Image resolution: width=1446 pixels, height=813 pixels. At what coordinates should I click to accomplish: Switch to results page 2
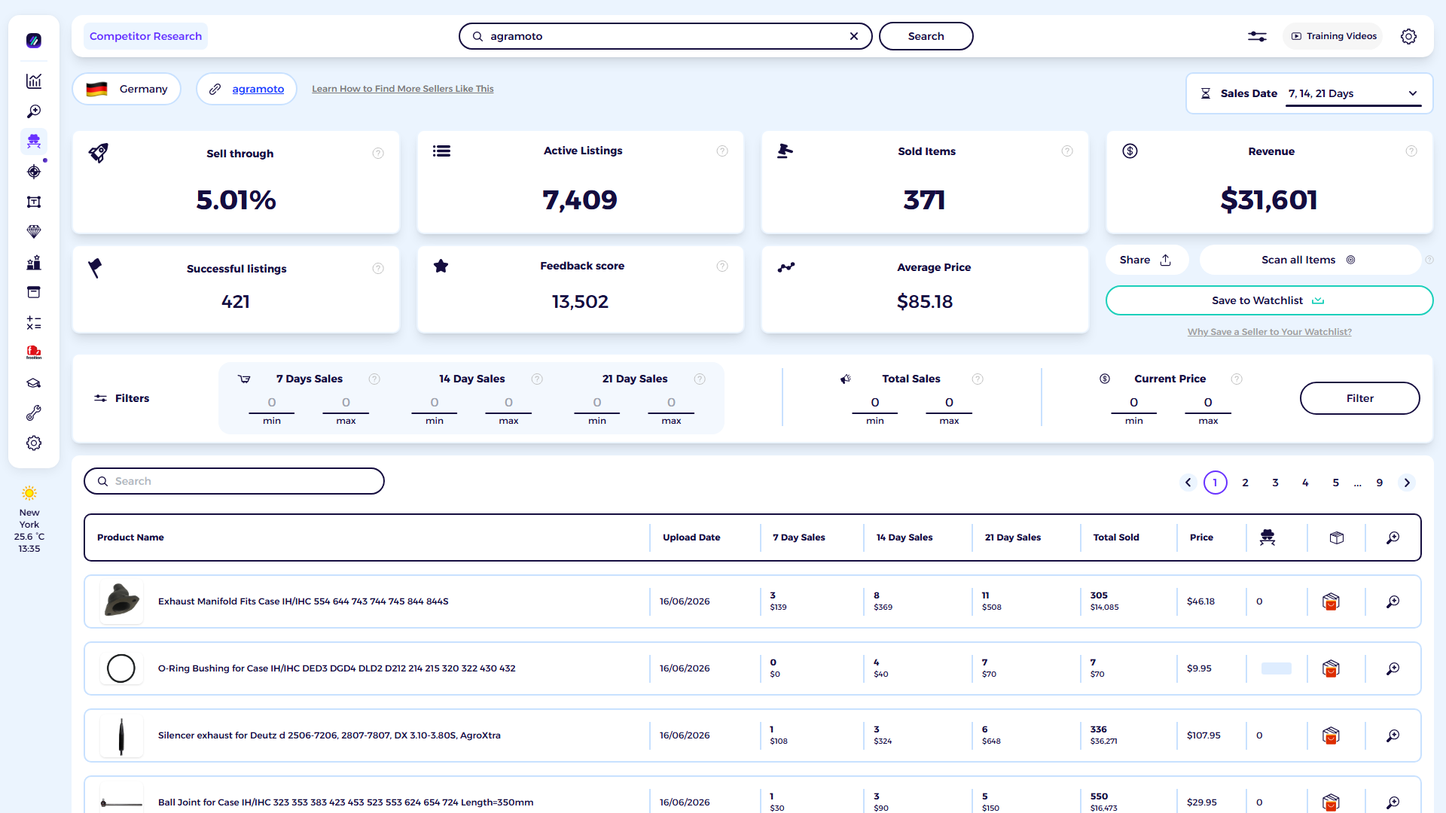coord(1245,483)
